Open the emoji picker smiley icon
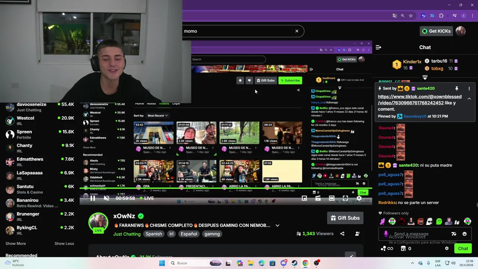The height and width of the screenshot is (269, 478). pyautogui.click(x=464, y=234)
